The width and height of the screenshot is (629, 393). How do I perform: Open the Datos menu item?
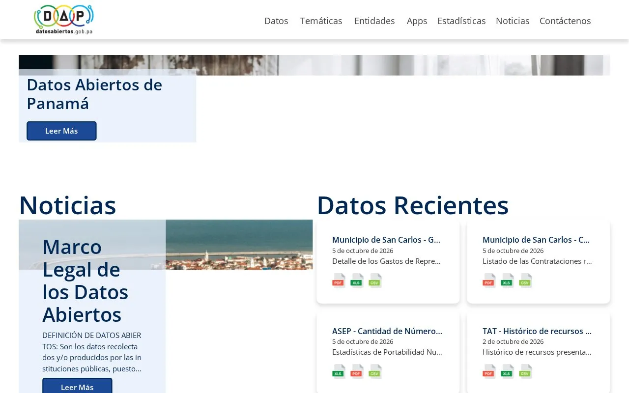[276, 21]
